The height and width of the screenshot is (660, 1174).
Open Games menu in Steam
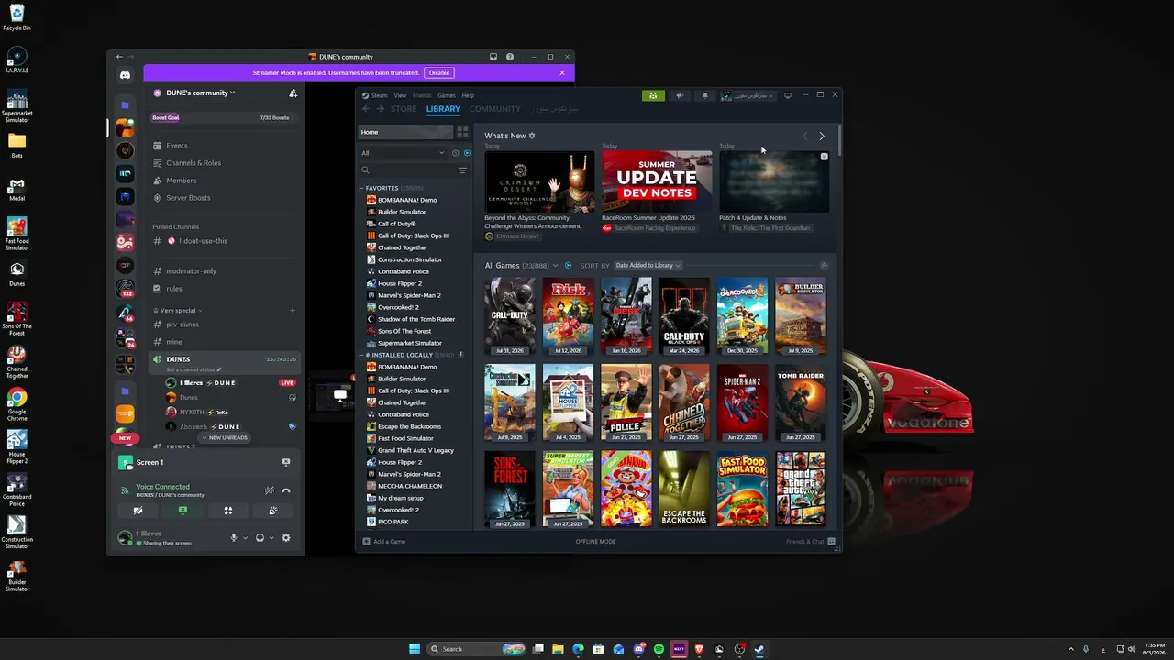(447, 95)
